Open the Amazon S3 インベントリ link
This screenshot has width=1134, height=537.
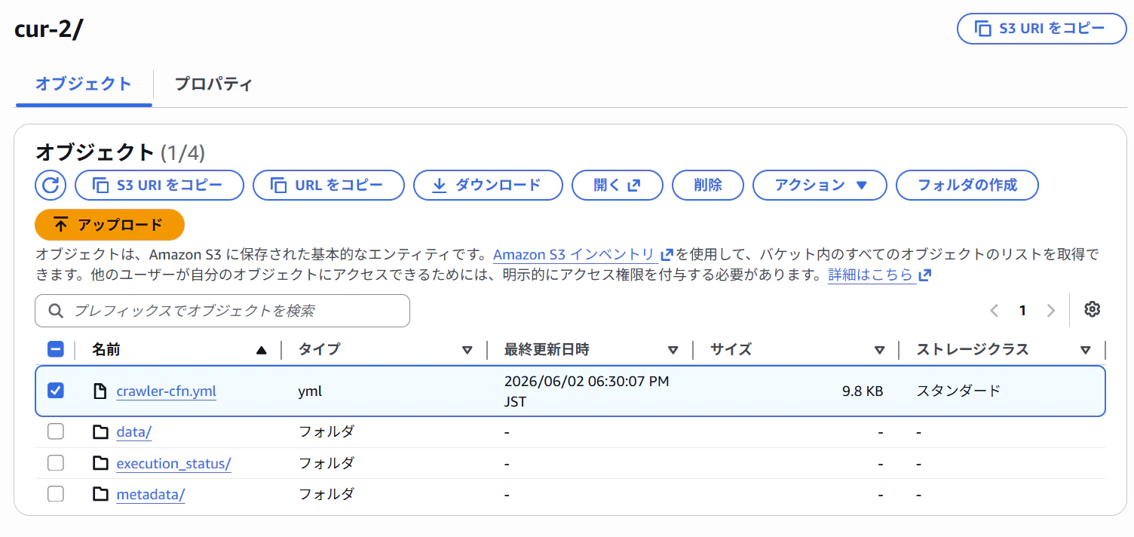pos(574,254)
